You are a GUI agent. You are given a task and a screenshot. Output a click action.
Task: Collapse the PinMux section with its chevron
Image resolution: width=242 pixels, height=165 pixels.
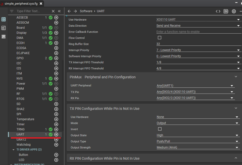point(236,77)
